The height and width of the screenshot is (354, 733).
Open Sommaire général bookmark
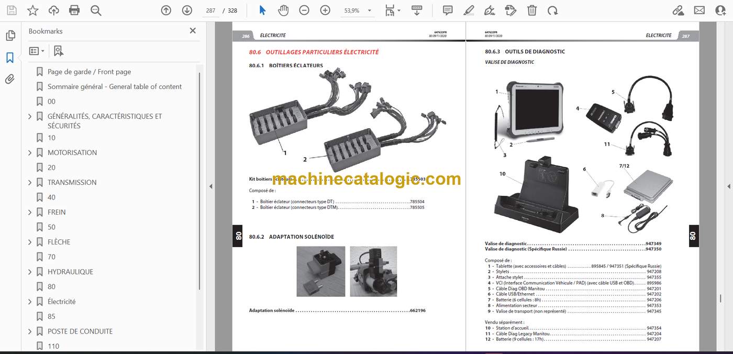tap(115, 86)
